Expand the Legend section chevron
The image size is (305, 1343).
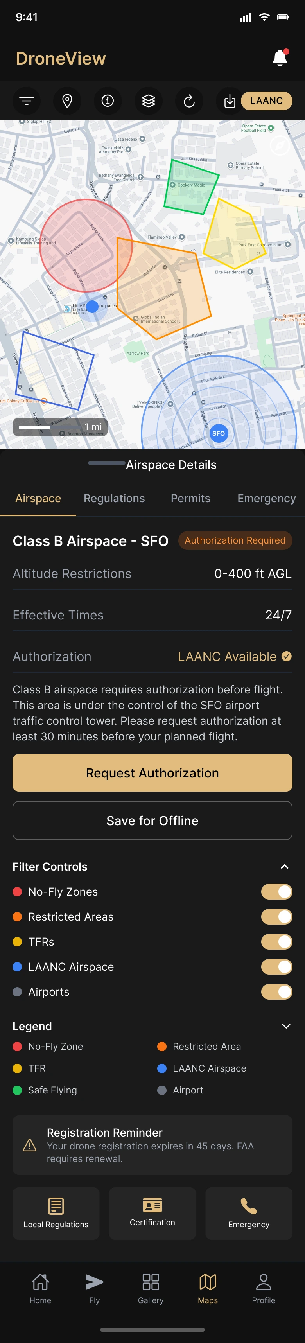click(x=286, y=1025)
